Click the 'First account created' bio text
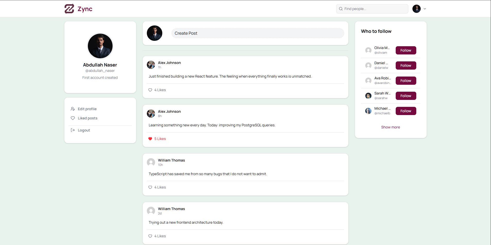This screenshot has width=491, height=245. click(x=100, y=78)
